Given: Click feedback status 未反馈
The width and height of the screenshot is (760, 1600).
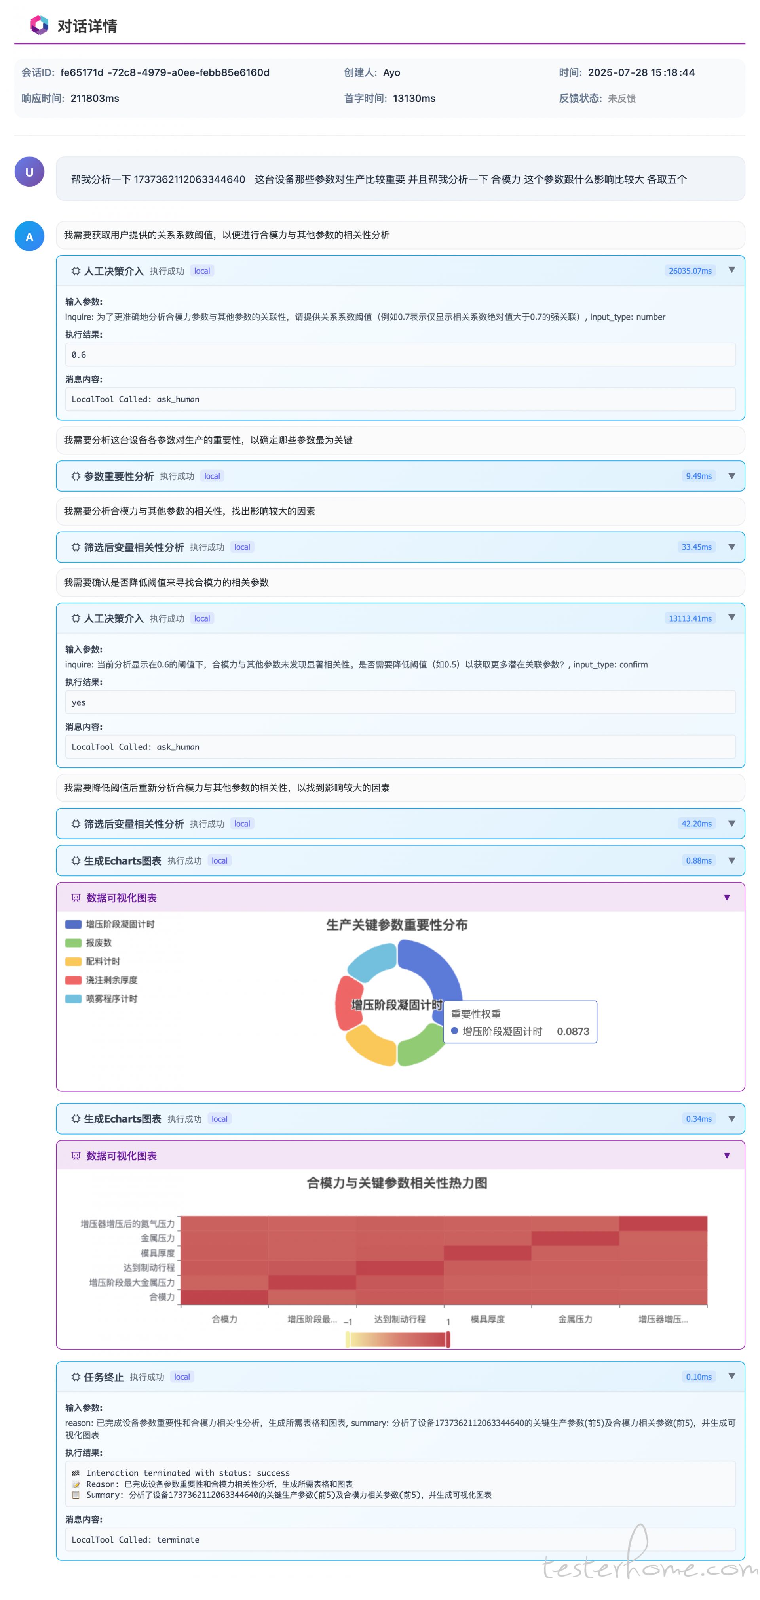Looking at the screenshot, I should point(621,99).
